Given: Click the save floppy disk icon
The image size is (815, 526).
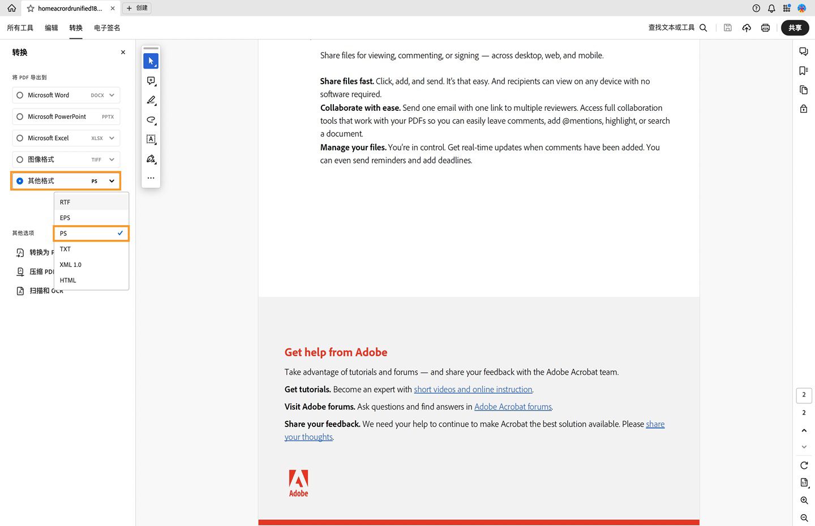Looking at the screenshot, I should tap(728, 28).
